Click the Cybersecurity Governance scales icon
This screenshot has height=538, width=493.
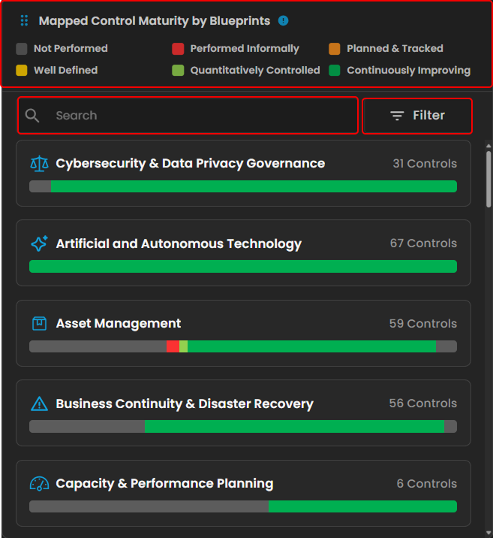click(x=38, y=164)
